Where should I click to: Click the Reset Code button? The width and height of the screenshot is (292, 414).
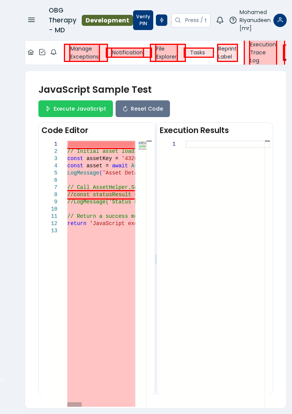pos(143,109)
